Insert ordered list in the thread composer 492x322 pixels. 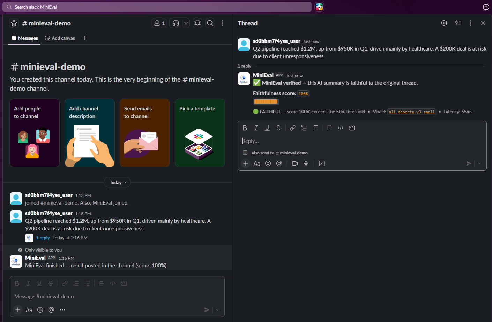pyautogui.click(x=304, y=128)
